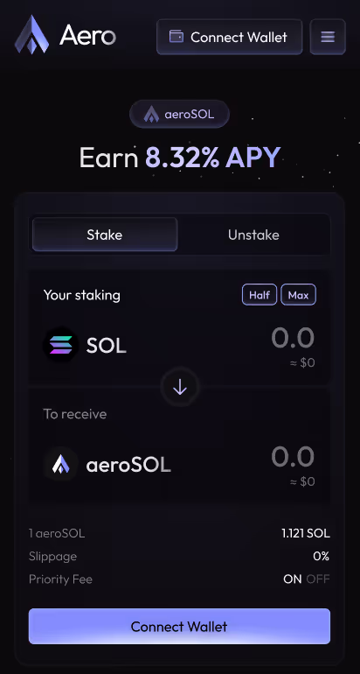Click the aeroSOL token icon

[x=61, y=464]
